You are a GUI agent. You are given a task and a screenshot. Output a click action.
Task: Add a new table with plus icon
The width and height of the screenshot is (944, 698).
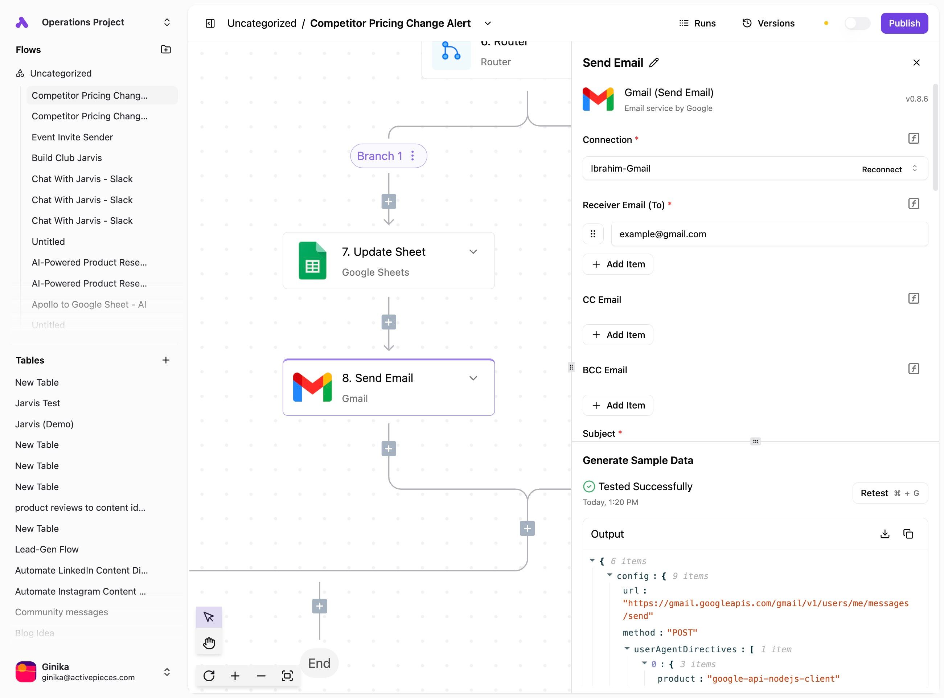point(166,360)
